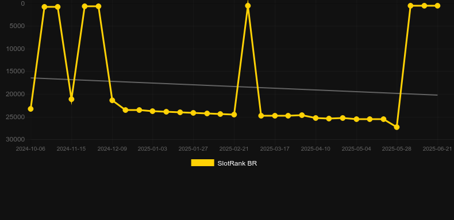454x220 pixels.
Task: Select the first data point at 2024-10-06
Action: coord(30,109)
